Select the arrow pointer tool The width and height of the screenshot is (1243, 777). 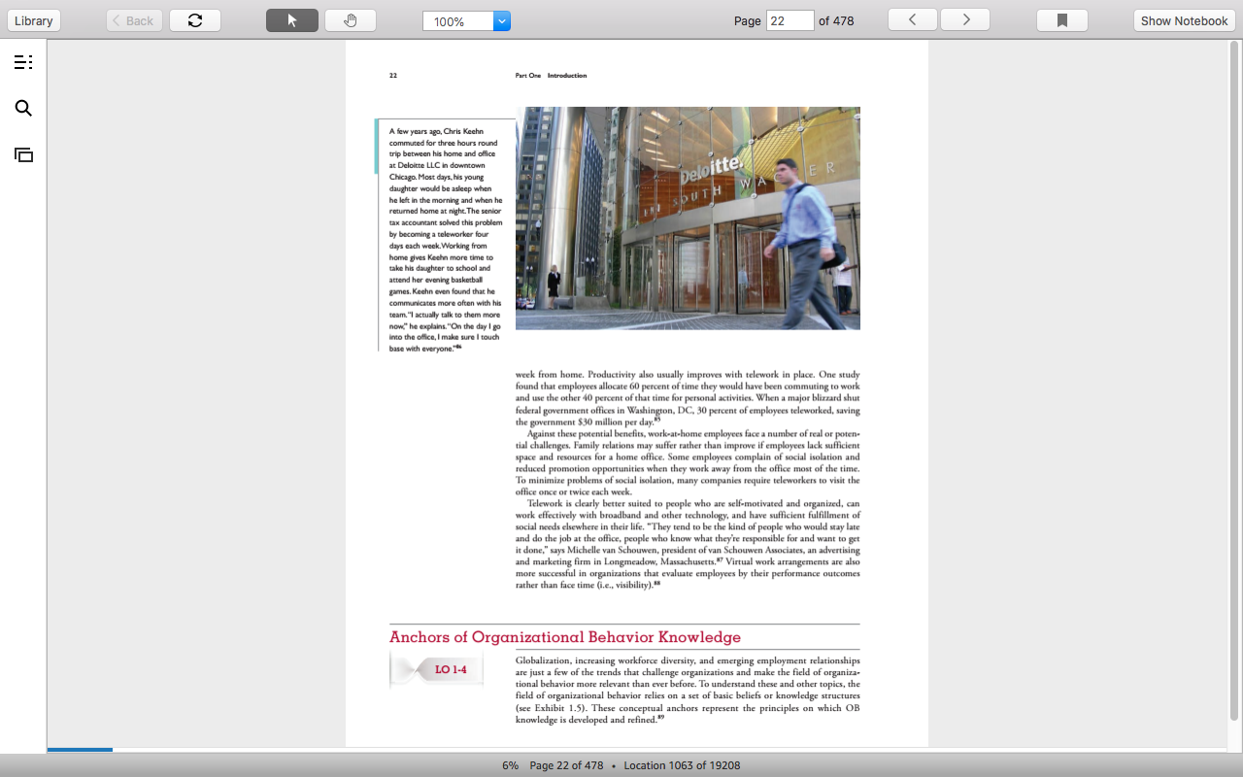coord(292,20)
